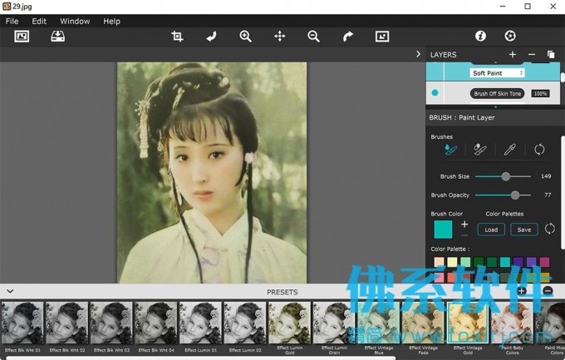This screenshot has width=565, height=360.
Task: Click the zoom in magnifier
Action: pyautogui.click(x=245, y=37)
